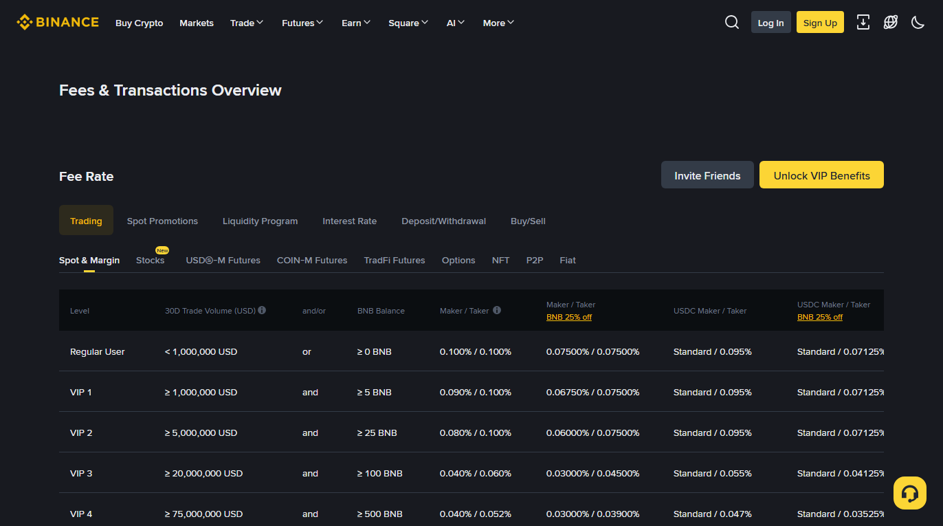Viewport: 943px width, 526px height.
Task: Click info icon next to 30D Trade Volume
Action: coord(262,310)
